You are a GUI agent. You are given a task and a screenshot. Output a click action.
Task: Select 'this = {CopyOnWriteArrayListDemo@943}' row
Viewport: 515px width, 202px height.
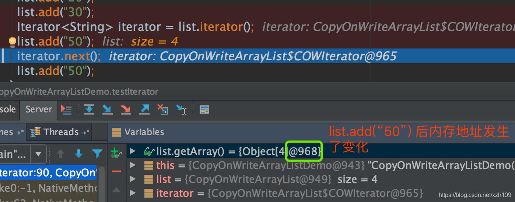[320, 165]
